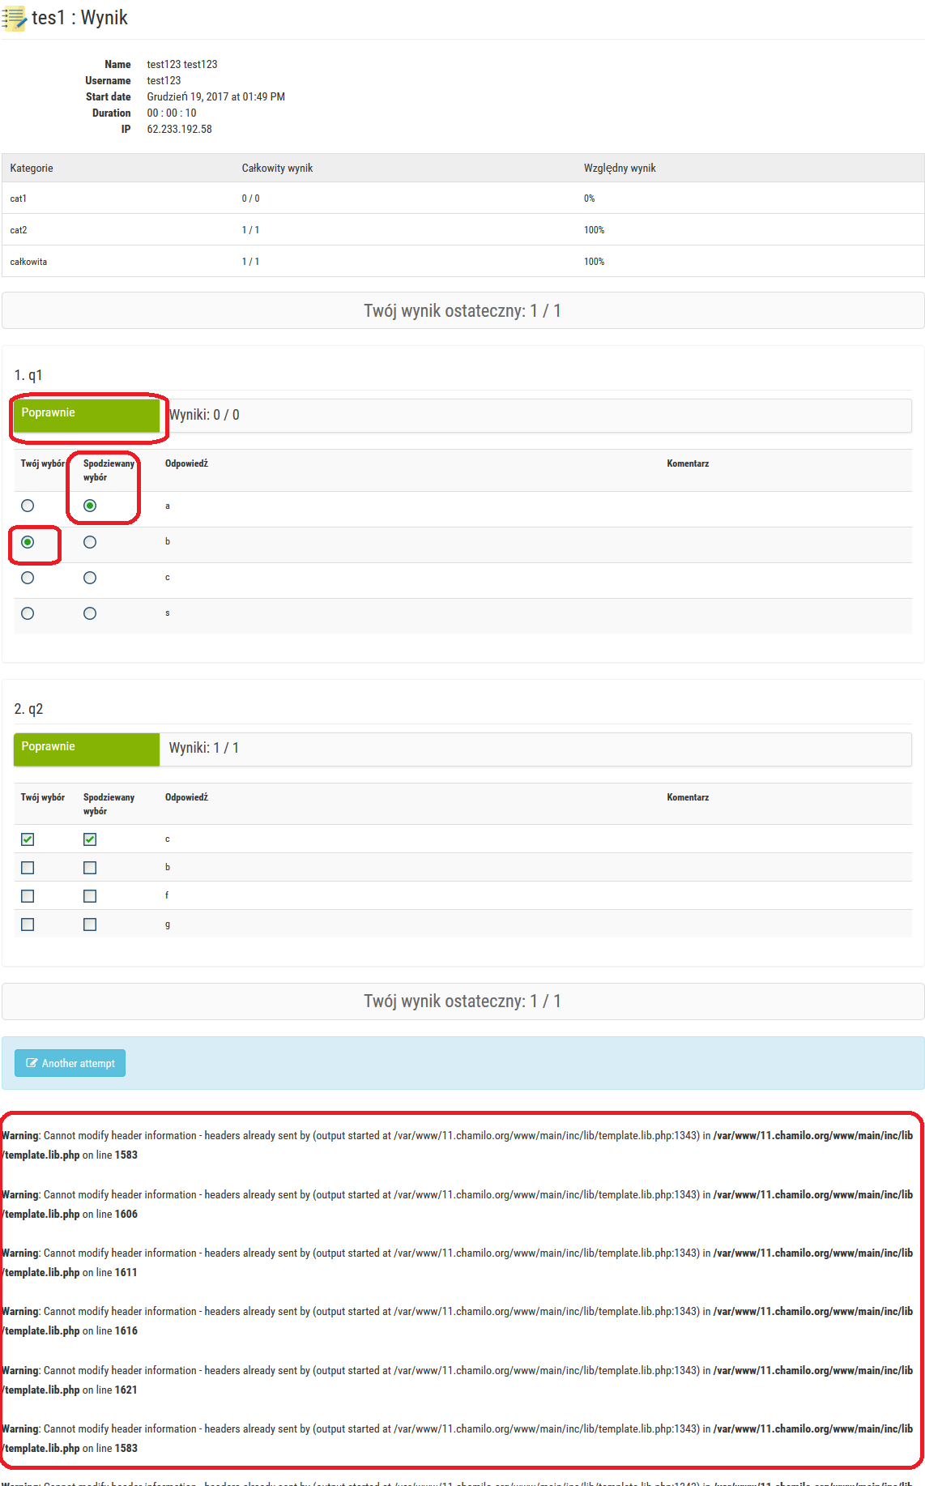The image size is (925, 1486).
Task: Toggle 'Twój wybór' checkbox for answer c in q2
Action: coord(28,839)
